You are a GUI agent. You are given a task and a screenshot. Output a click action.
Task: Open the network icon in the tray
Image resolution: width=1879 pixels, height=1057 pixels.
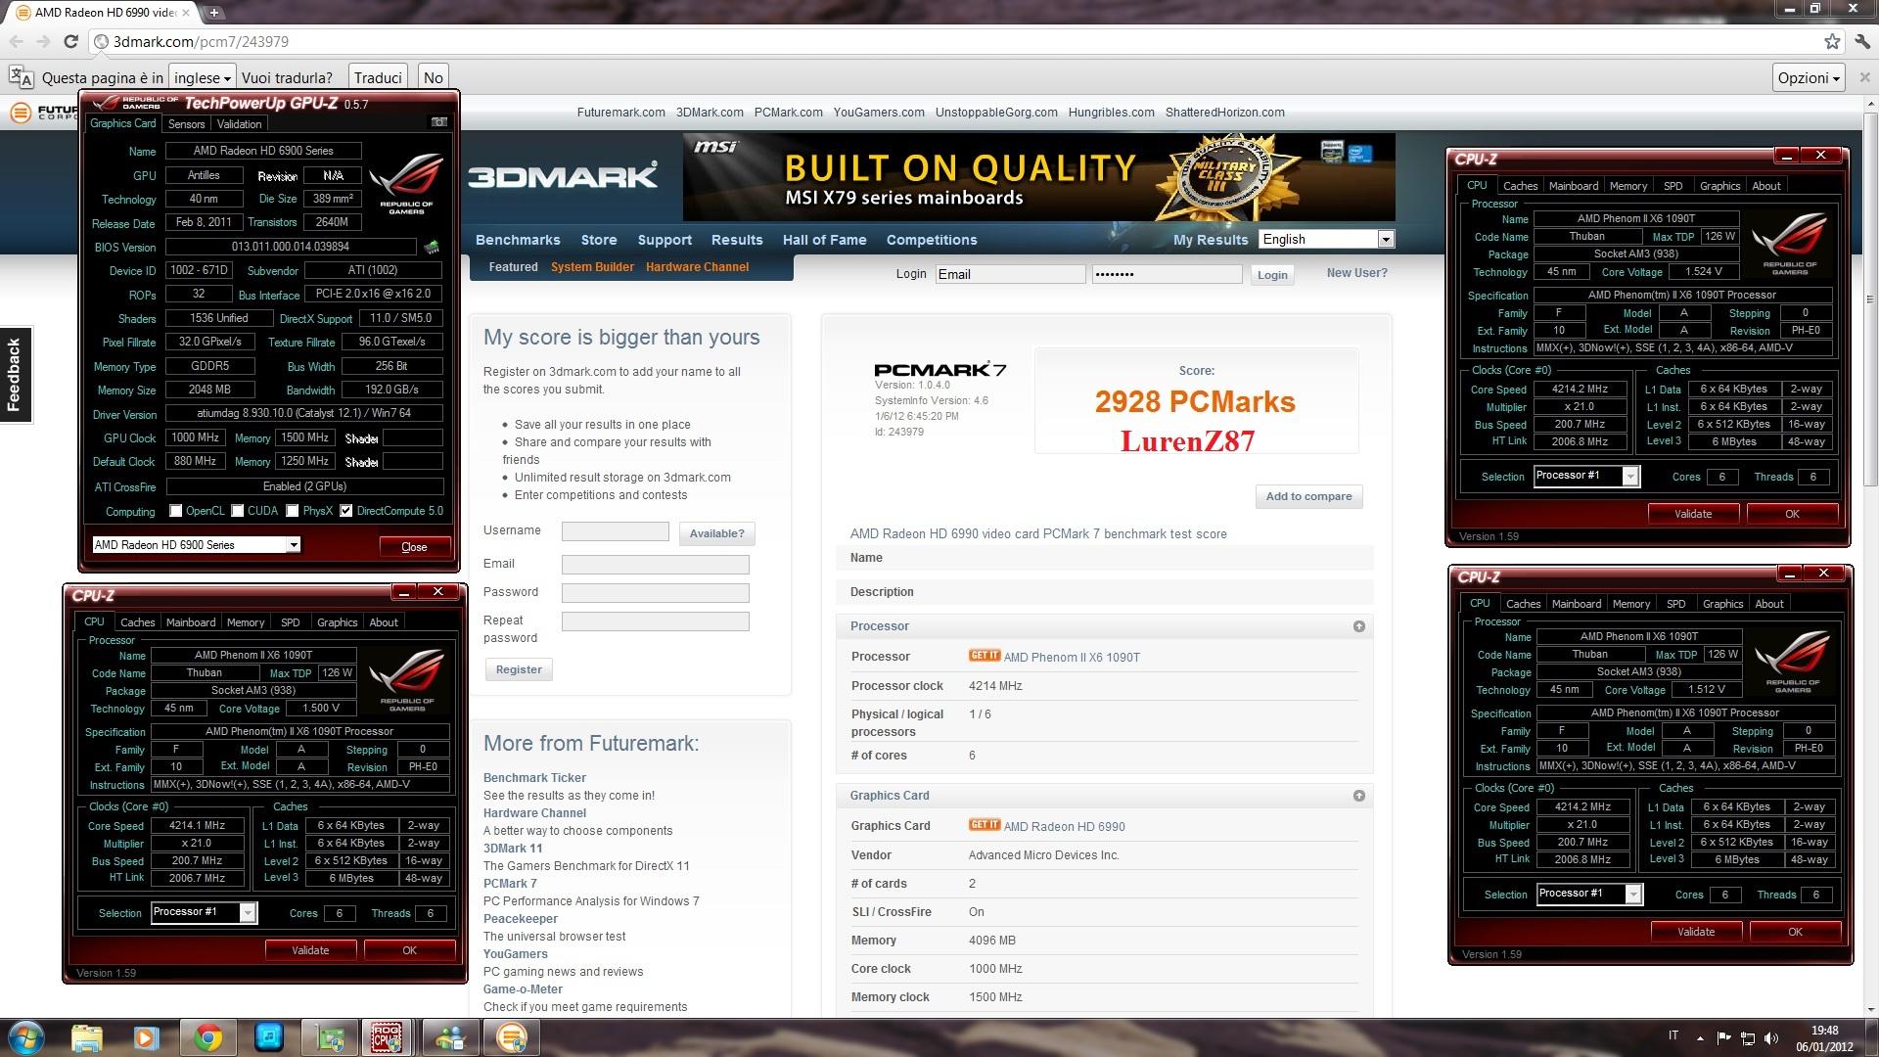click(1747, 1037)
